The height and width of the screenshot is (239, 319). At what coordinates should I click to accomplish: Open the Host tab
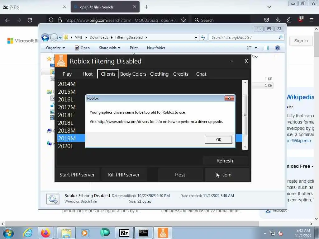point(88,74)
